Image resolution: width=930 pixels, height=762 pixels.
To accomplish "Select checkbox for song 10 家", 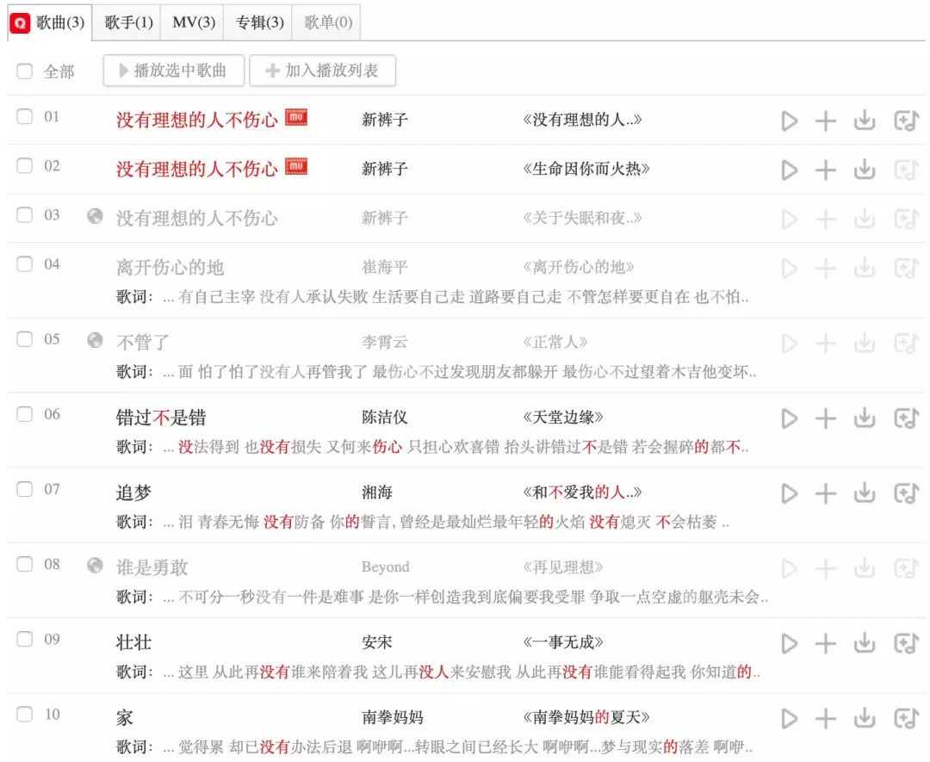I will tap(24, 714).
